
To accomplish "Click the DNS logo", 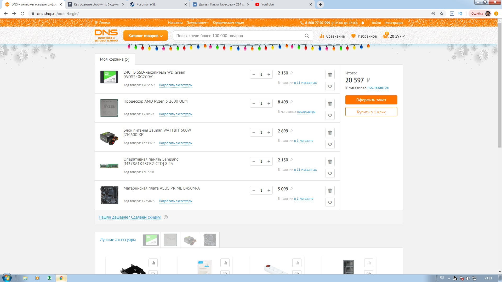I will click(106, 35).
